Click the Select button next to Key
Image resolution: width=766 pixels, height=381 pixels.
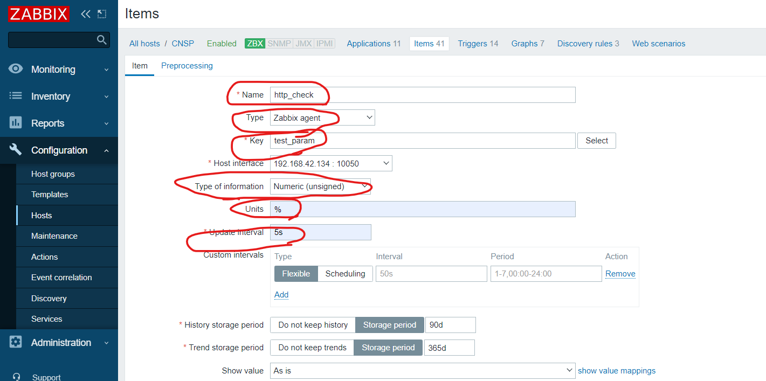[597, 141]
